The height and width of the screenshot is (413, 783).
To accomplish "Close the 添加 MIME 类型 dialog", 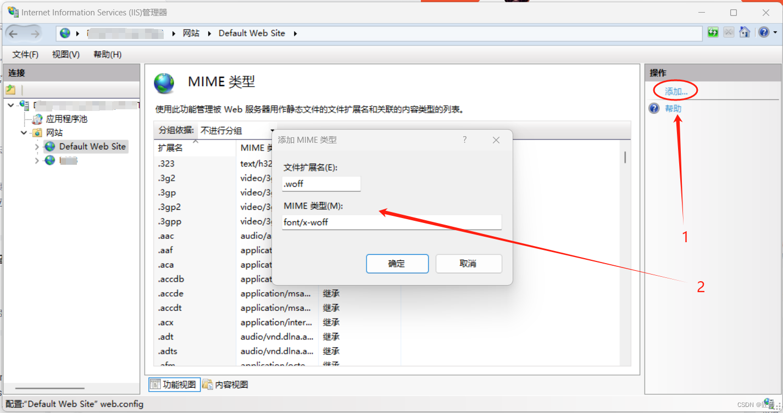I will [x=496, y=140].
